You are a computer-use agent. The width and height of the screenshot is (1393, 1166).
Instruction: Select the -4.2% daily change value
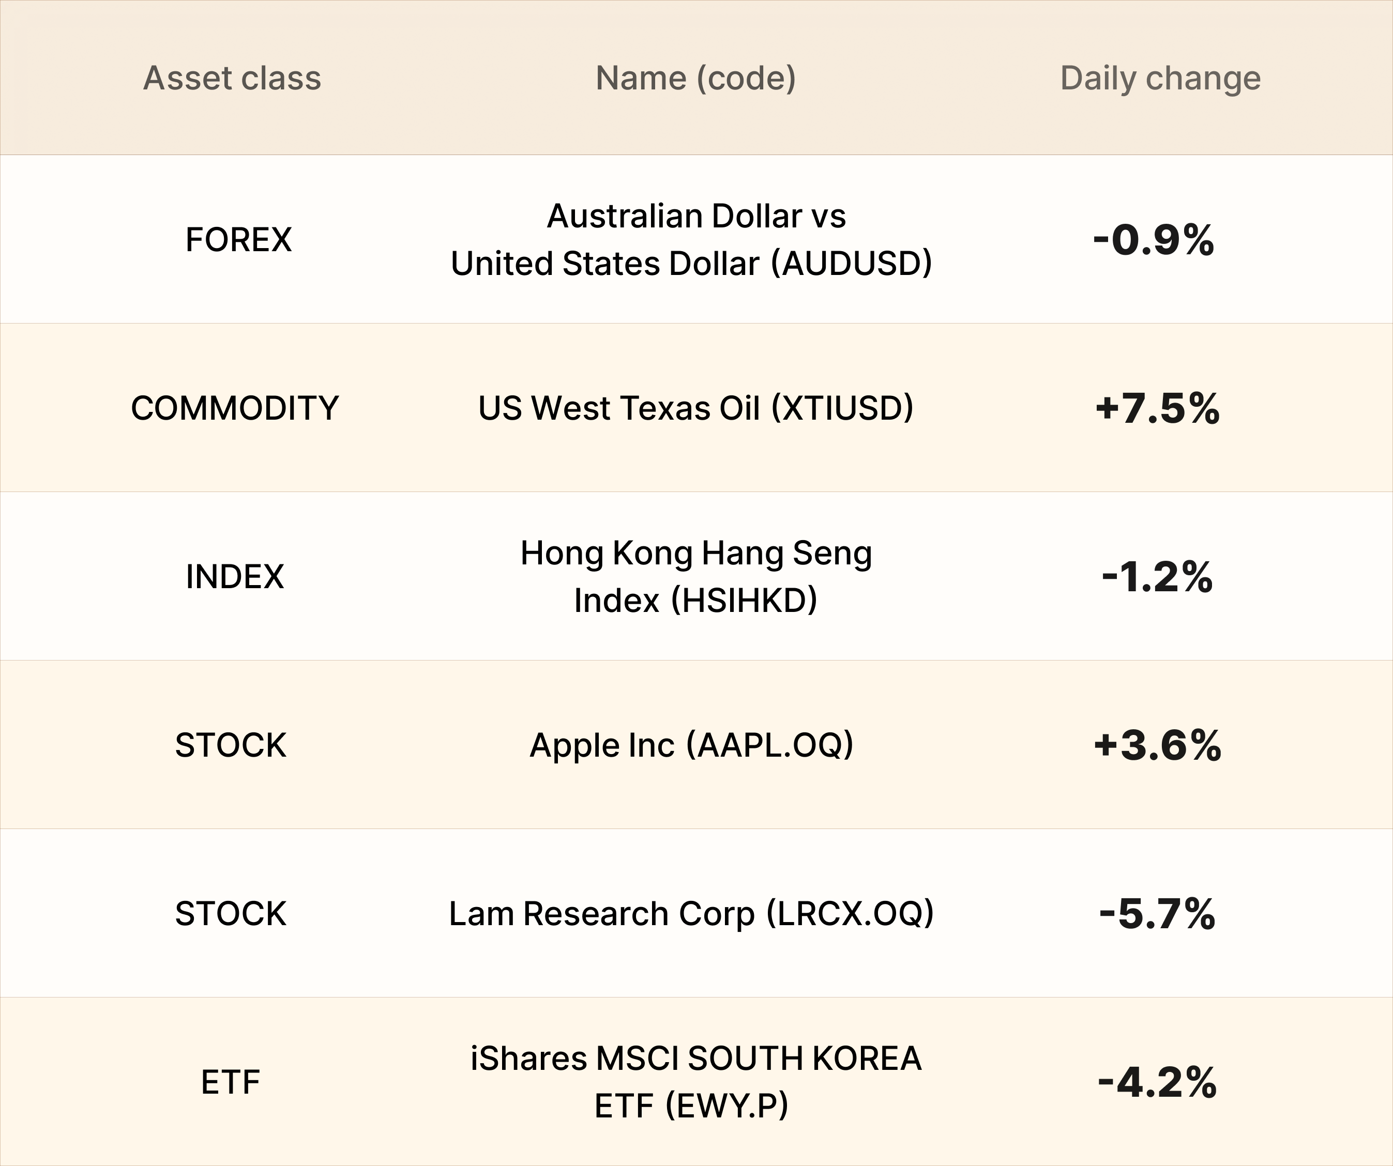(x=1158, y=1082)
